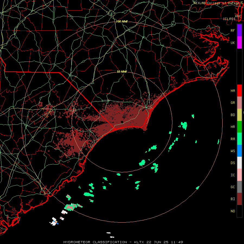This screenshot has width=244, height=244.
Task: Click the IC legend label
Action: coord(233,175)
